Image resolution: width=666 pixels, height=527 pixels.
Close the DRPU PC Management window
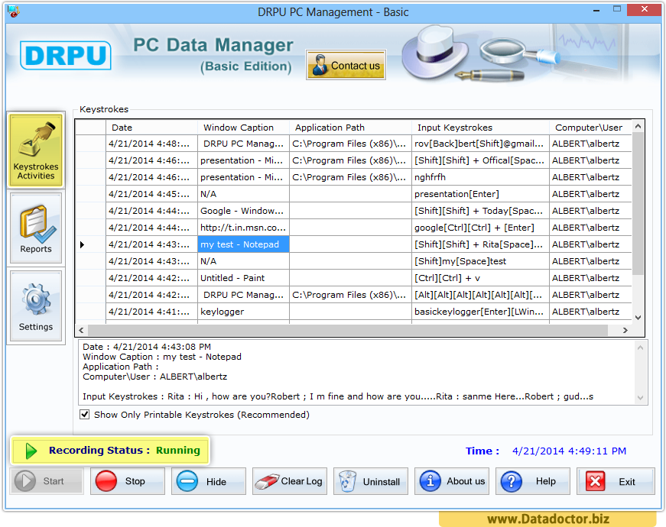coord(645,9)
